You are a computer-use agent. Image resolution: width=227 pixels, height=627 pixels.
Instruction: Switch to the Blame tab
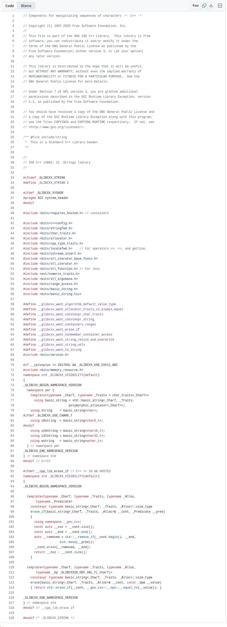(x=26, y=6)
